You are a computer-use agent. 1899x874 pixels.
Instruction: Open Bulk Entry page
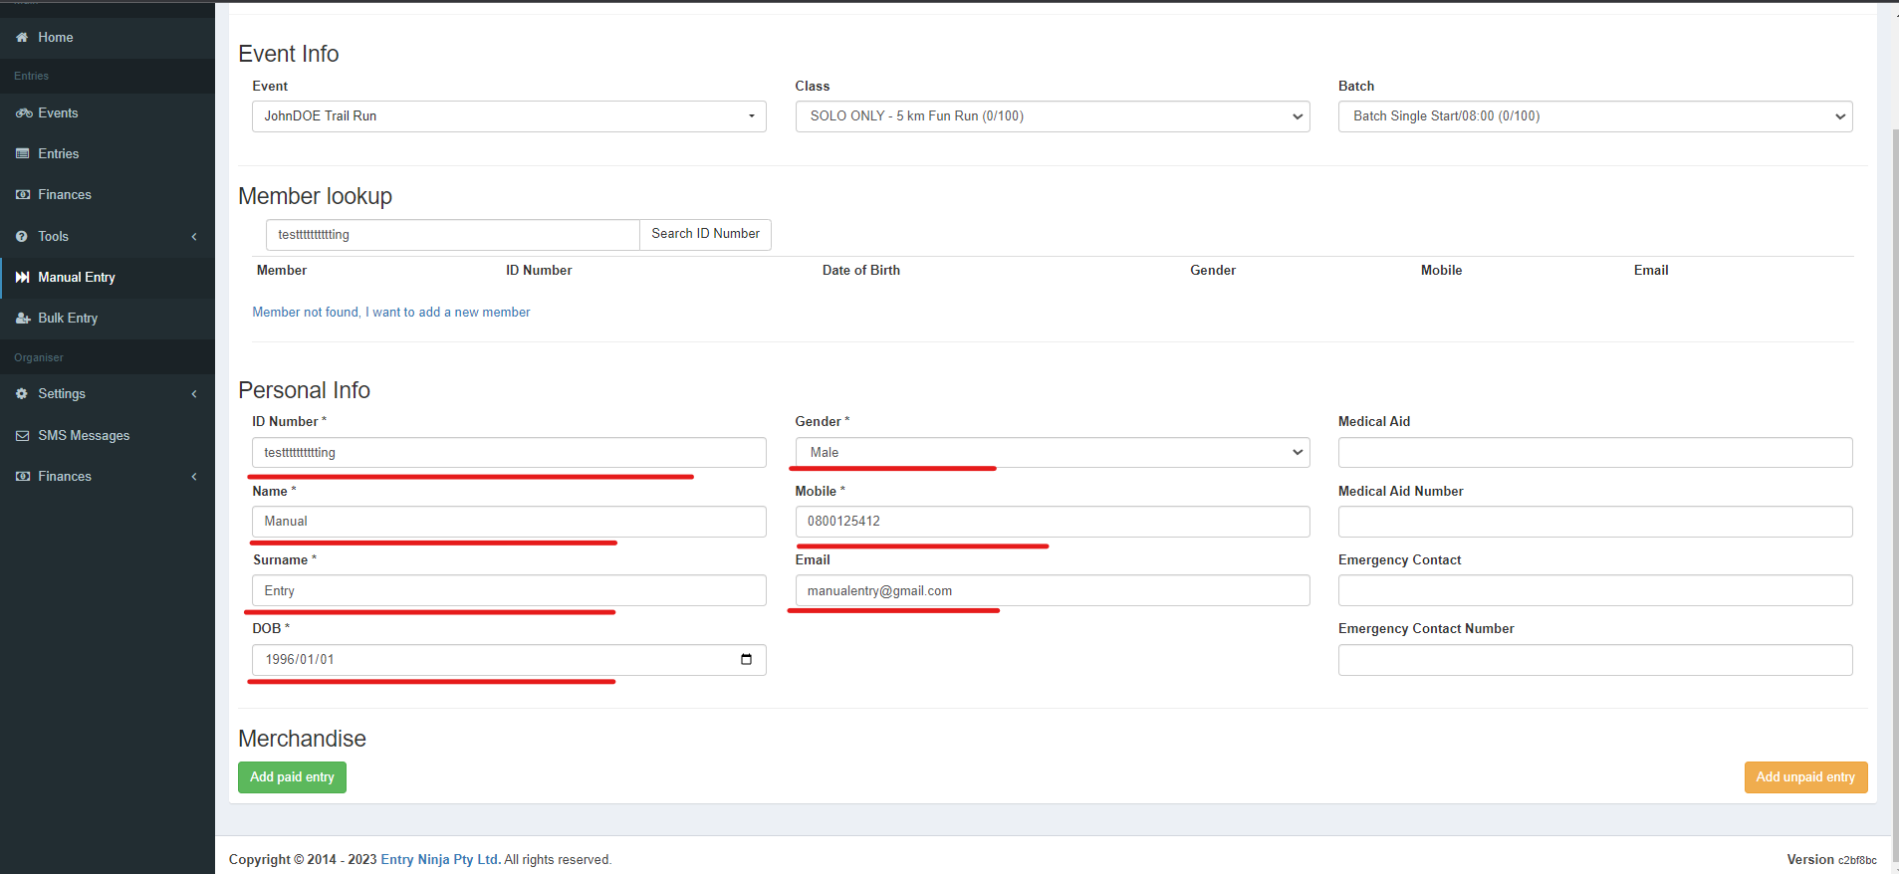108,319
